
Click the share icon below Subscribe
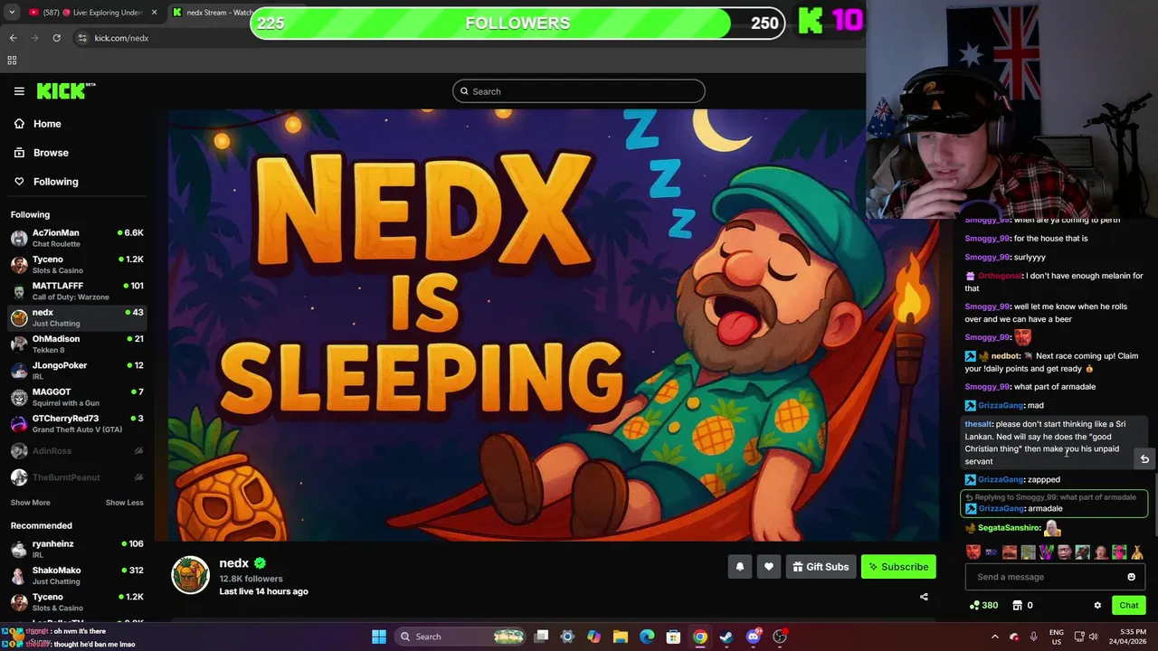click(x=924, y=597)
